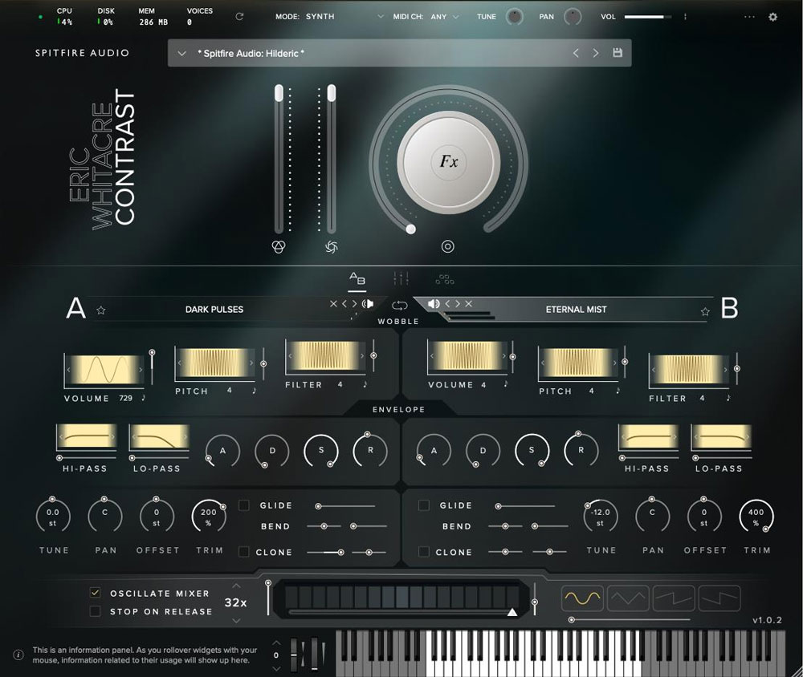
Task: Select the sine wave oscillator shape
Action: (582, 598)
